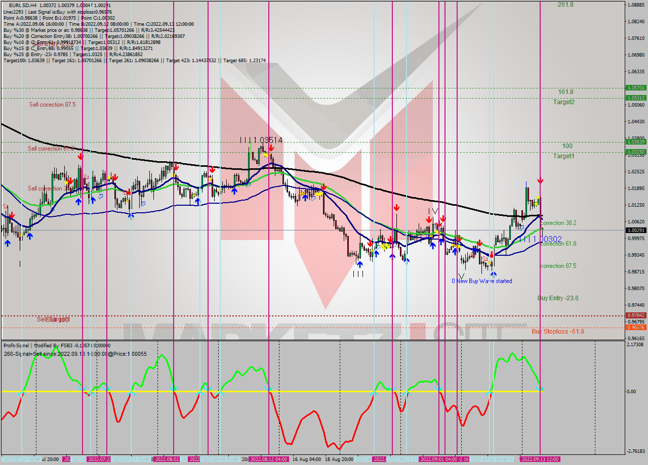
Task: Click the 1.01895 price axis value
Action: 636,189
